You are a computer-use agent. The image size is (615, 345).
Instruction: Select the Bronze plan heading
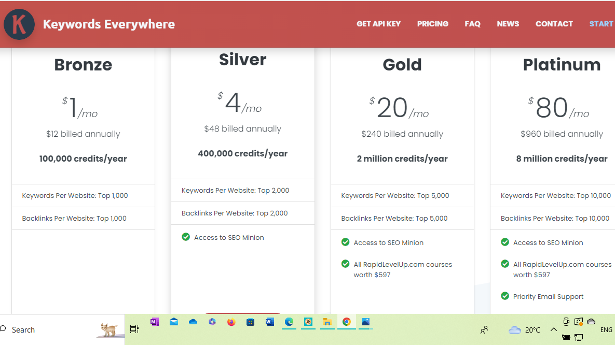click(83, 65)
